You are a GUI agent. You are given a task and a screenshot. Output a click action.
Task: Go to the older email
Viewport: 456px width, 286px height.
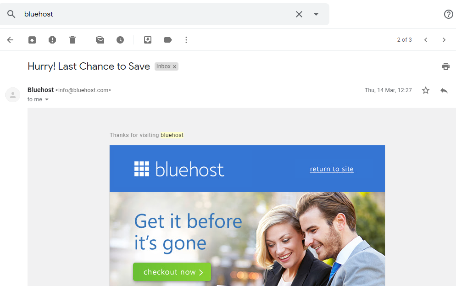[x=444, y=40]
